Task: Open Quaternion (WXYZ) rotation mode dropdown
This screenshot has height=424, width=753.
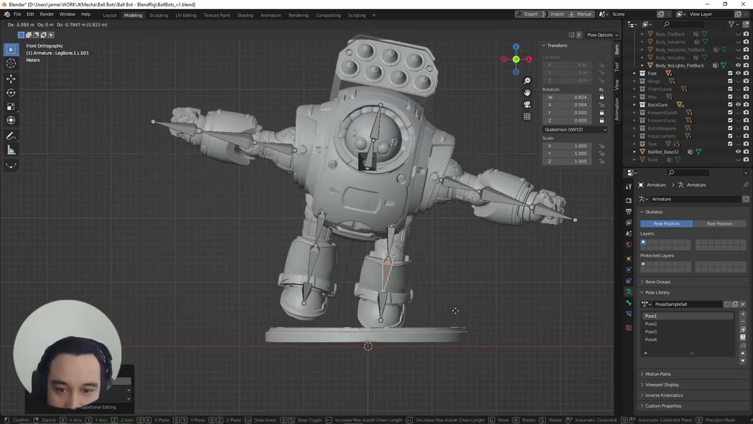Action: [575, 130]
